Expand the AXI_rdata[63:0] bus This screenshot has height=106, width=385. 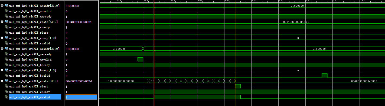pyautogui.click(x=2, y=22)
